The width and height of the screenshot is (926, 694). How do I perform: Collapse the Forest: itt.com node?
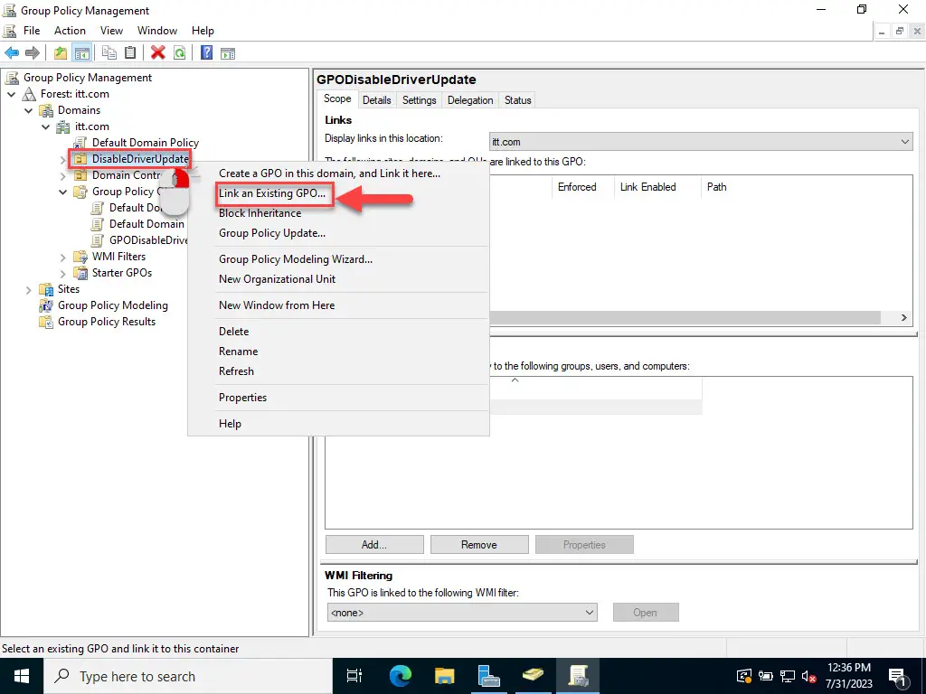pyautogui.click(x=11, y=94)
